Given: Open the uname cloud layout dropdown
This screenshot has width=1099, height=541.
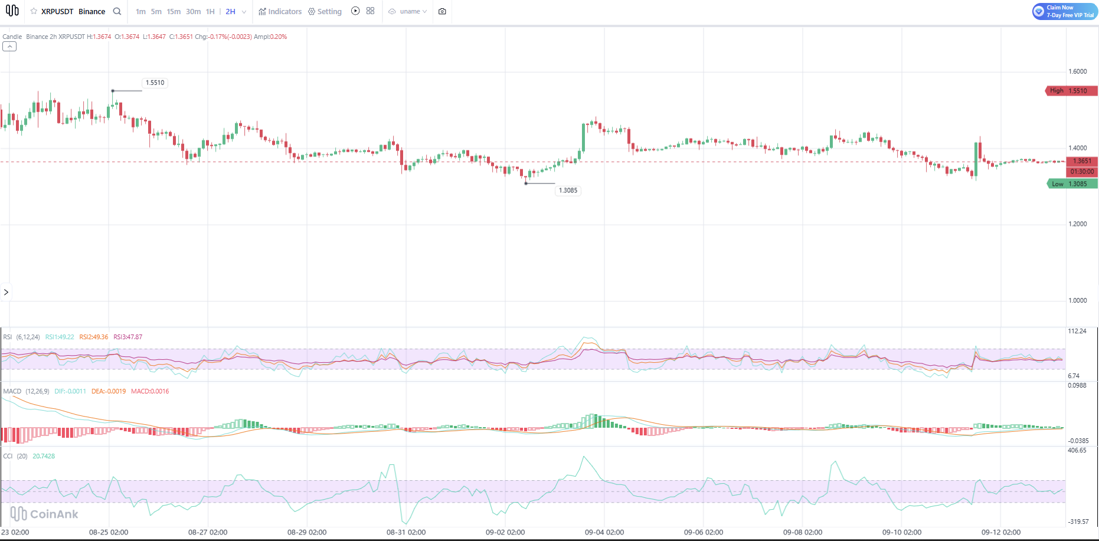Looking at the screenshot, I should 407,11.
